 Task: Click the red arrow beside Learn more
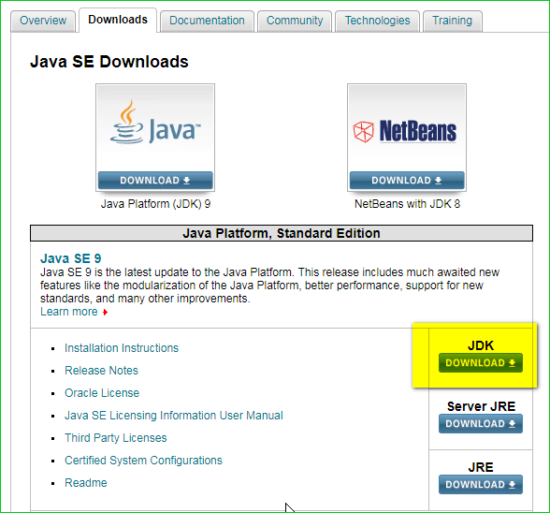[x=105, y=312]
